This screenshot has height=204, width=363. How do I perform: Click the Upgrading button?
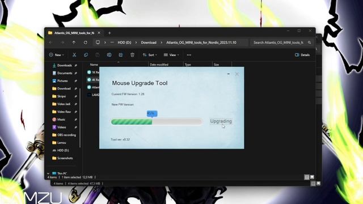pos(221,121)
